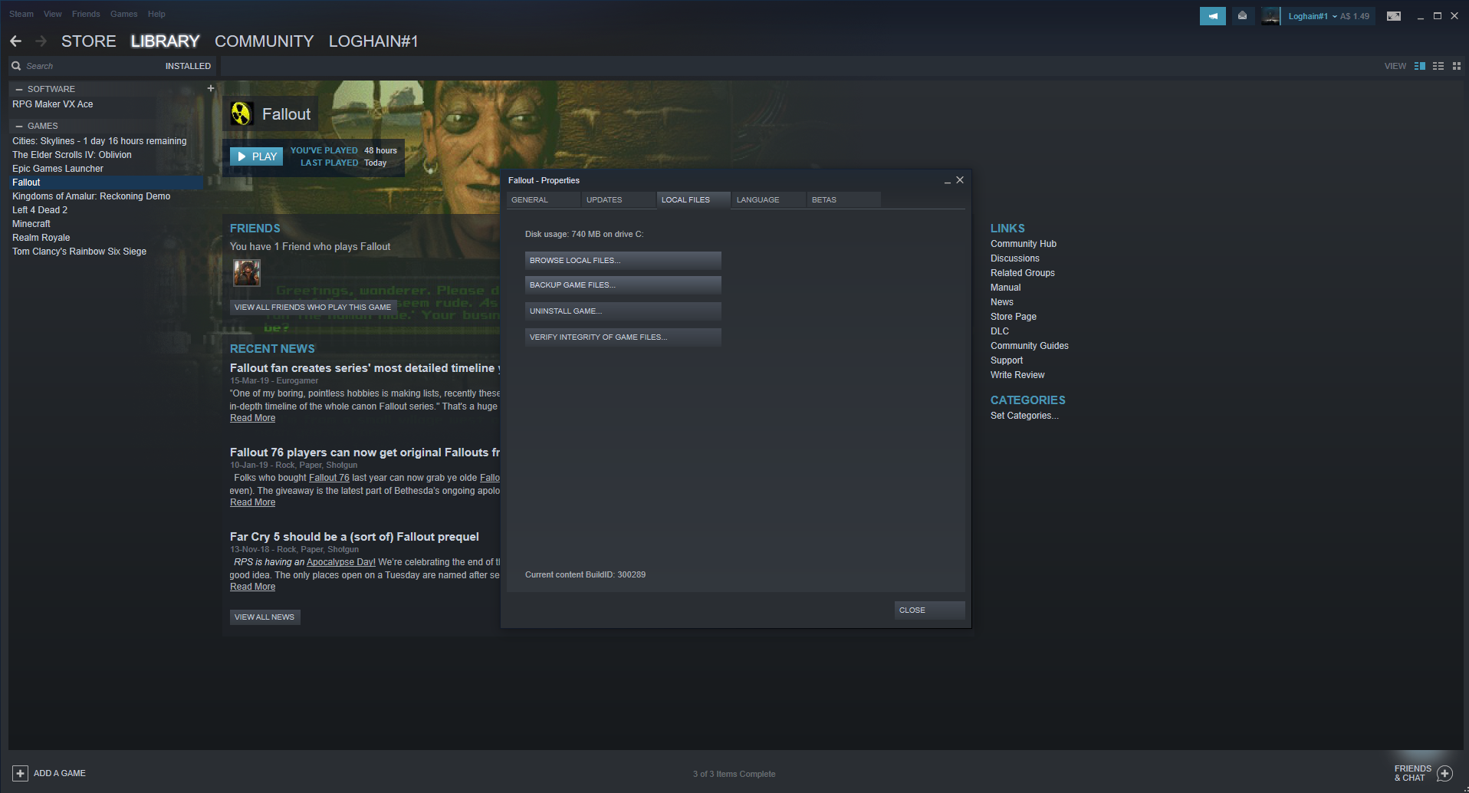
Task: Open the Games menu
Action: [x=124, y=14]
